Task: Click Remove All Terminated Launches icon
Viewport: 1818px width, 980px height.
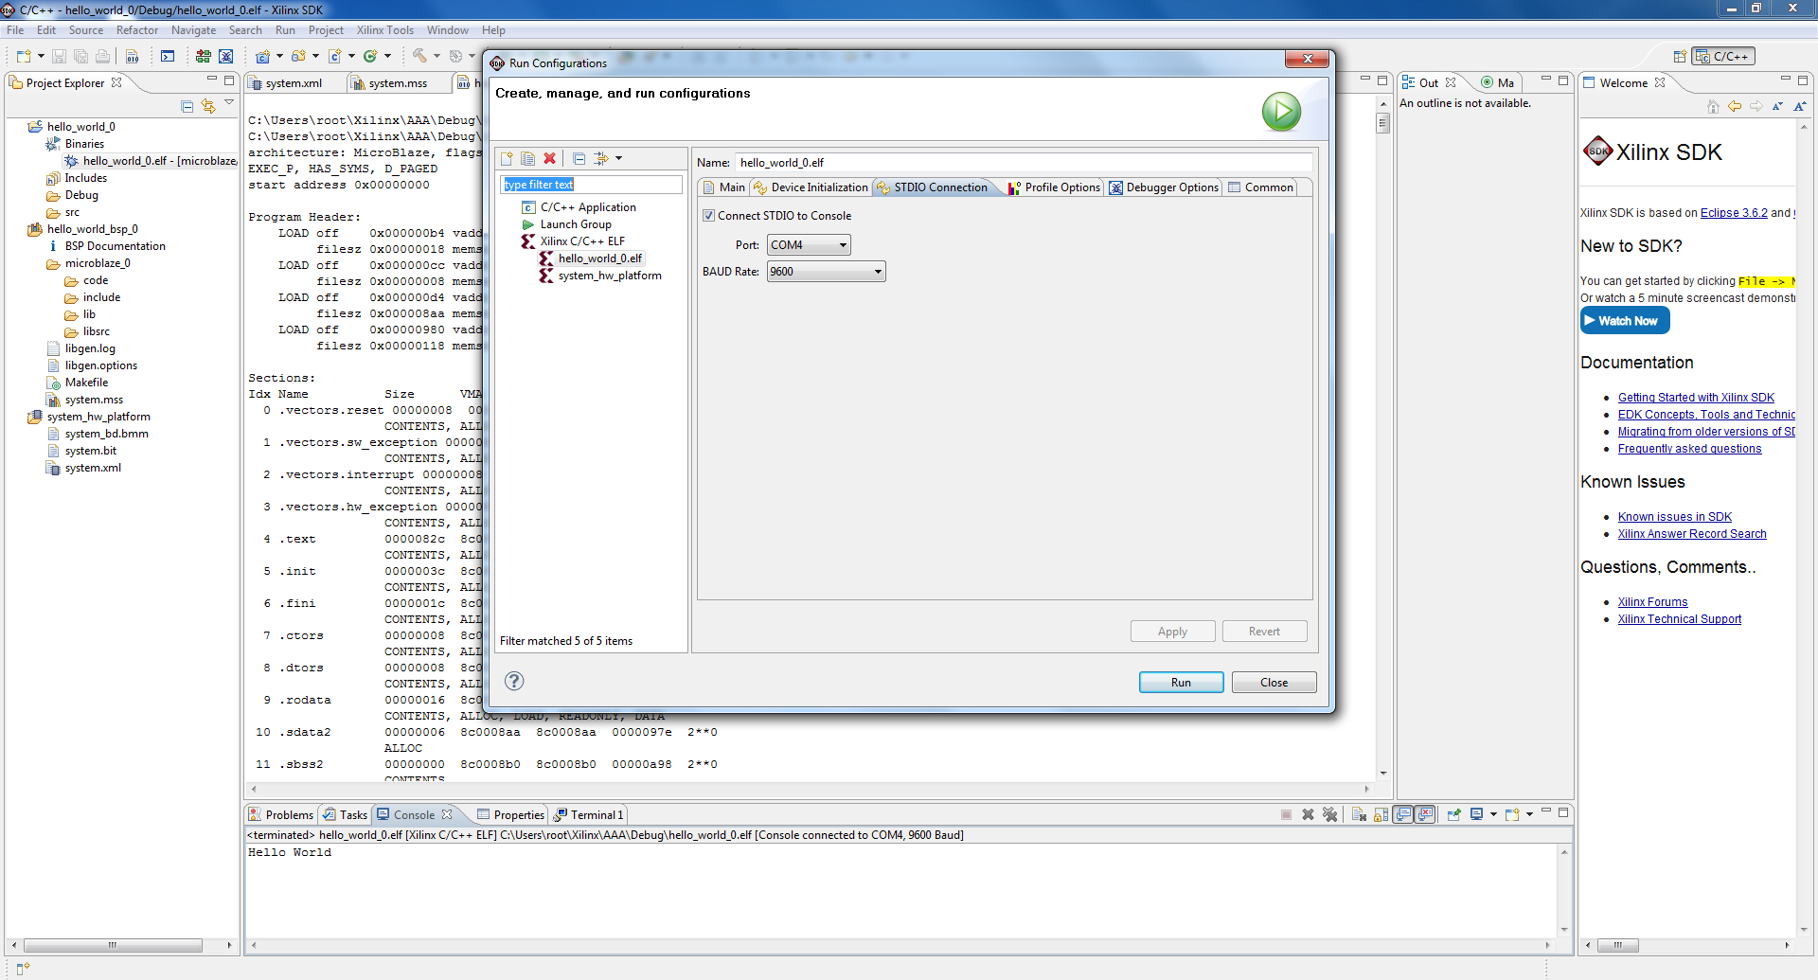Action: pyautogui.click(x=1330, y=814)
